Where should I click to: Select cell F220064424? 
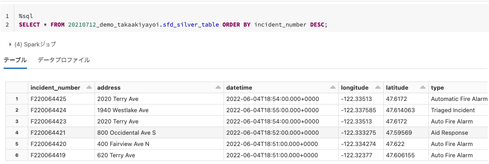[61, 110]
